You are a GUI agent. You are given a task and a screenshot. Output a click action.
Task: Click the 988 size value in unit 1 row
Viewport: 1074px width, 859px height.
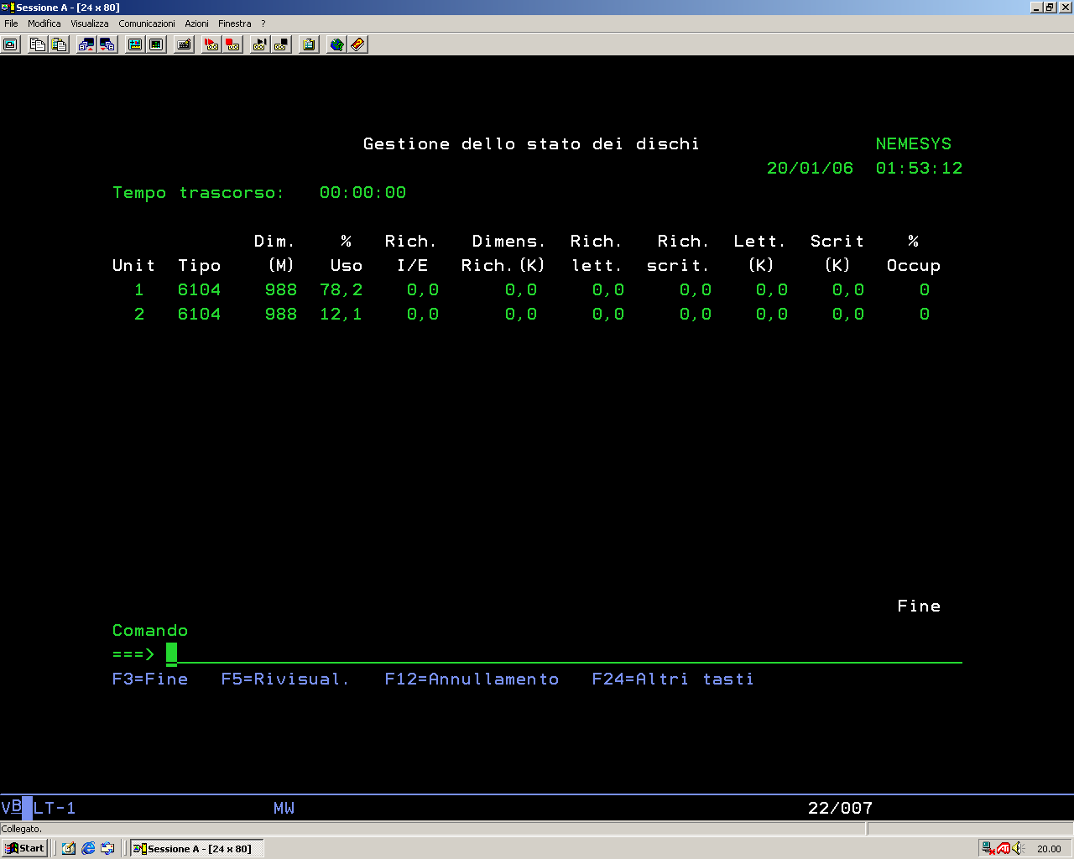click(281, 289)
